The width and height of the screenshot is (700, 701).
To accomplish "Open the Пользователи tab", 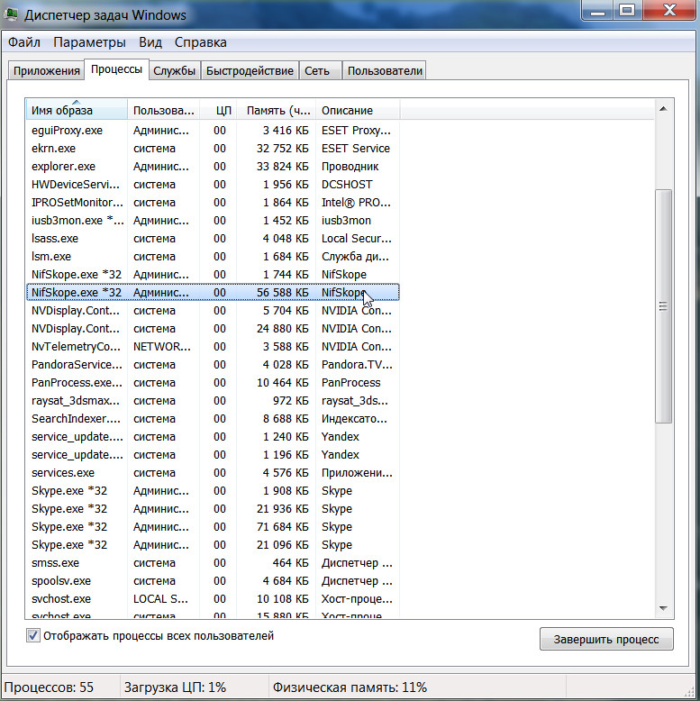I will click(x=385, y=71).
